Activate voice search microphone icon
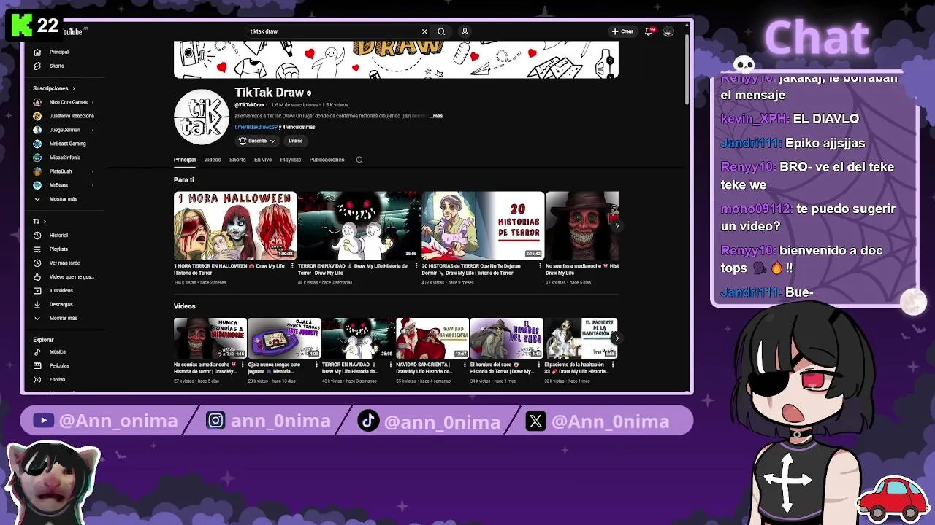Image resolution: width=935 pixels, height=525 pixels. click(x=465, y=31)
